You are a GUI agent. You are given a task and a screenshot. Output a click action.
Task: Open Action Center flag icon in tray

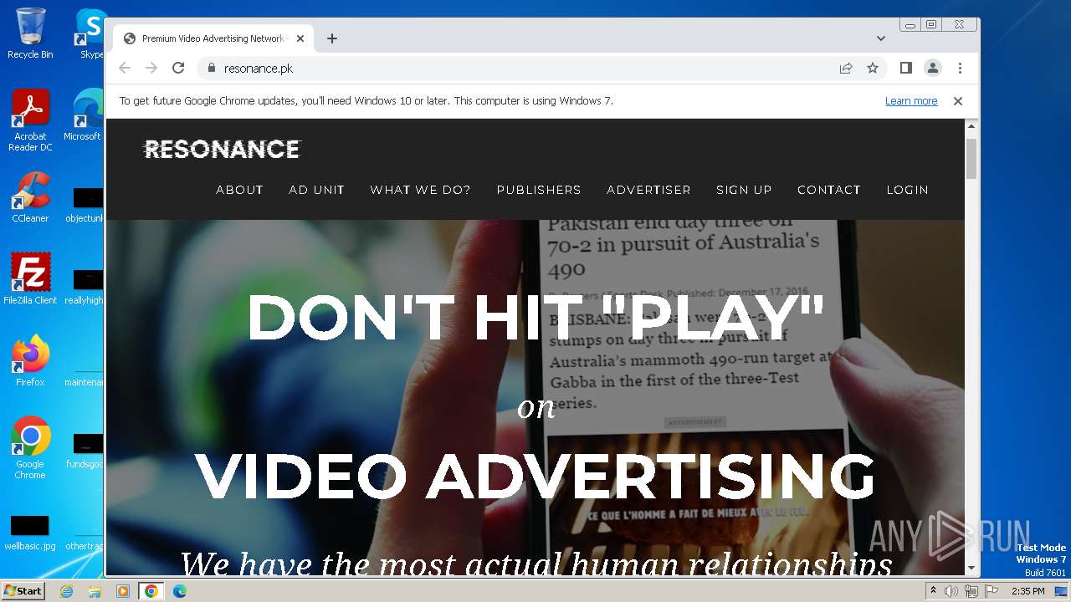click(992, 591)
